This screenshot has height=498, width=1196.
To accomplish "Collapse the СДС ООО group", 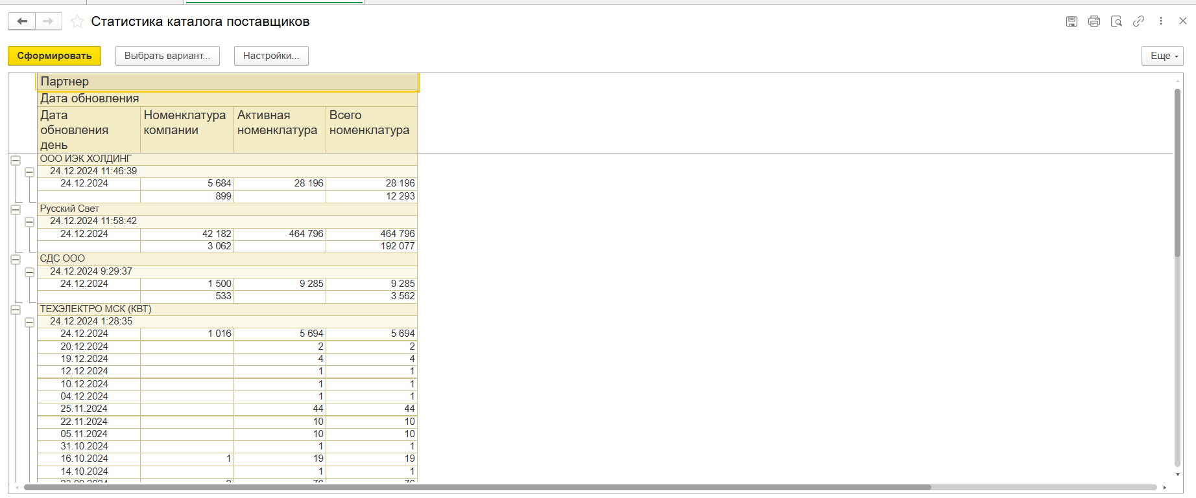I will click(x=16, y=260).
